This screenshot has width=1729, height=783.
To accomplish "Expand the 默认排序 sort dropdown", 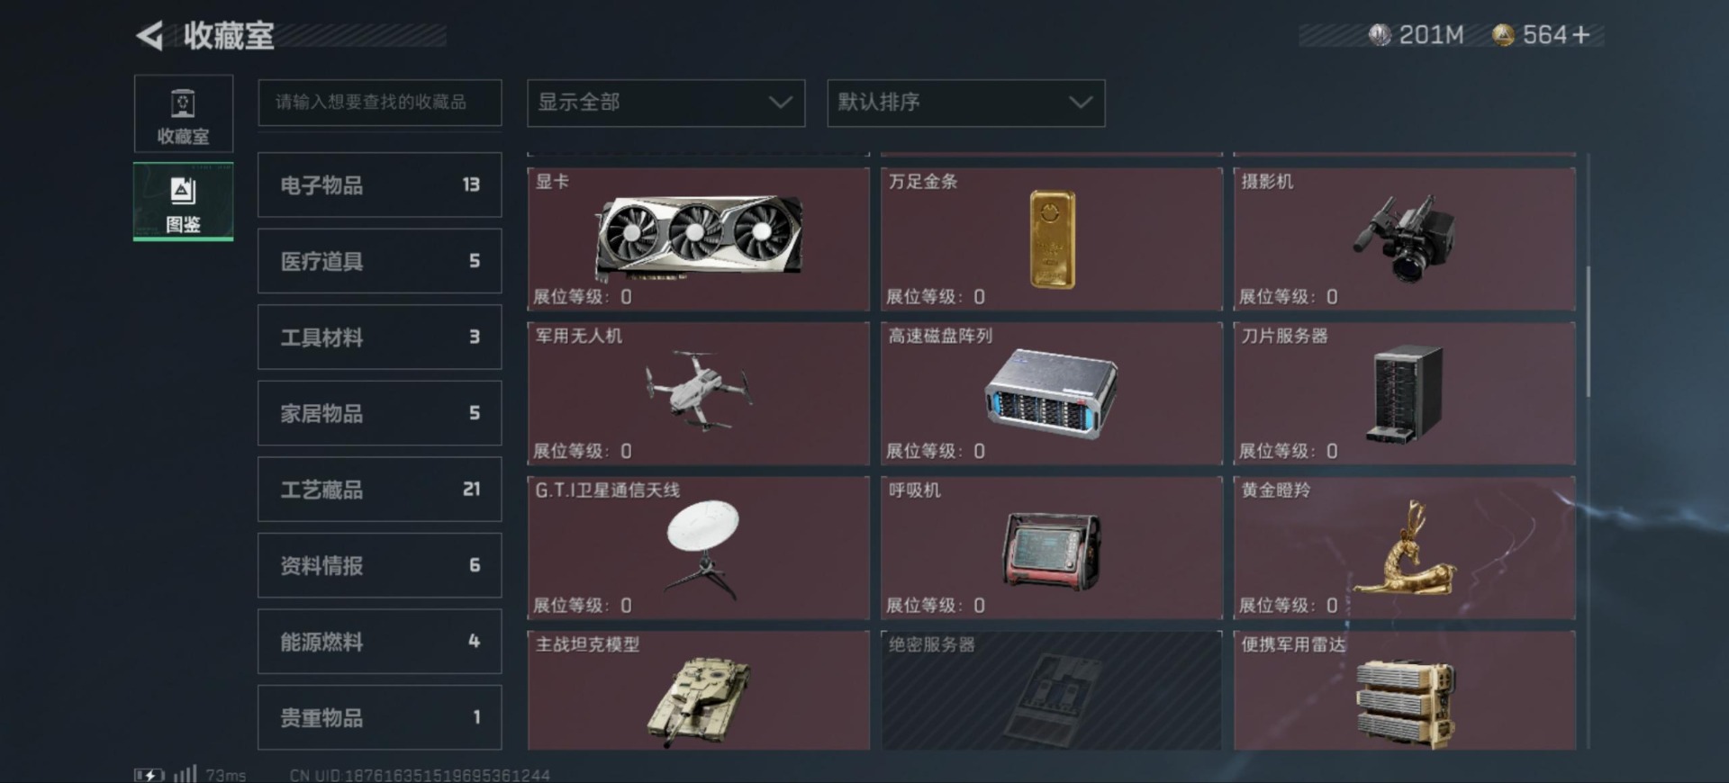I will pyautogui.click(x=965, y=103).
